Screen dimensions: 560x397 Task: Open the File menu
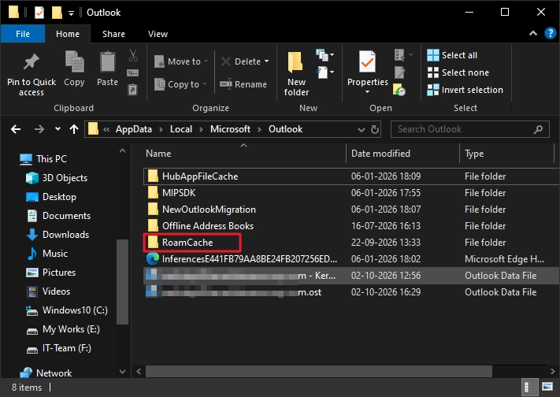coord(23,34)
